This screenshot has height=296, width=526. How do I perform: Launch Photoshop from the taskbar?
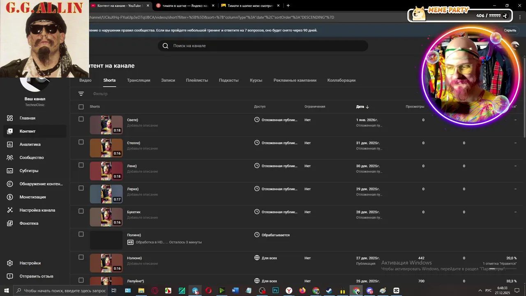(x=275, y=291)
